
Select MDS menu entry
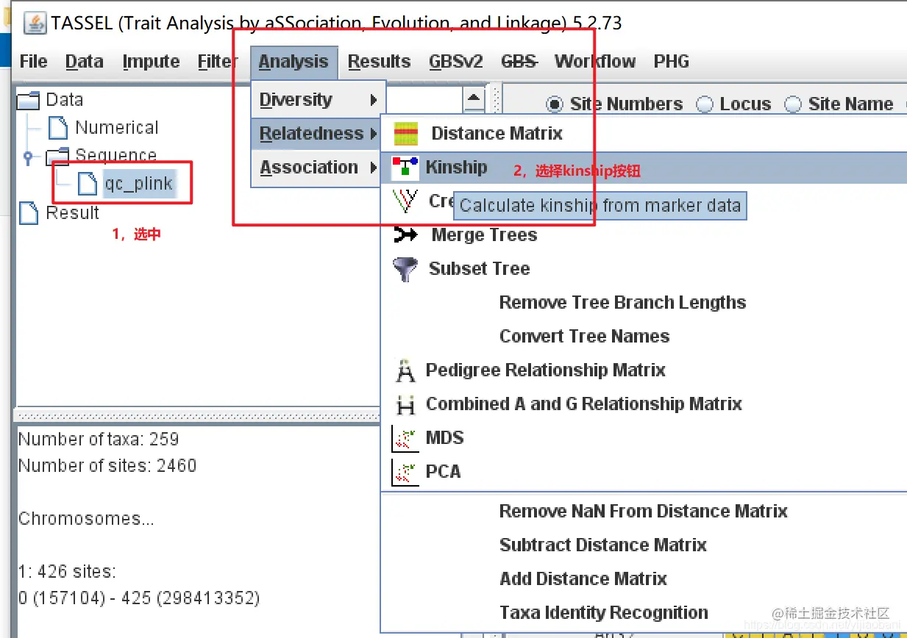coord(644,438)
